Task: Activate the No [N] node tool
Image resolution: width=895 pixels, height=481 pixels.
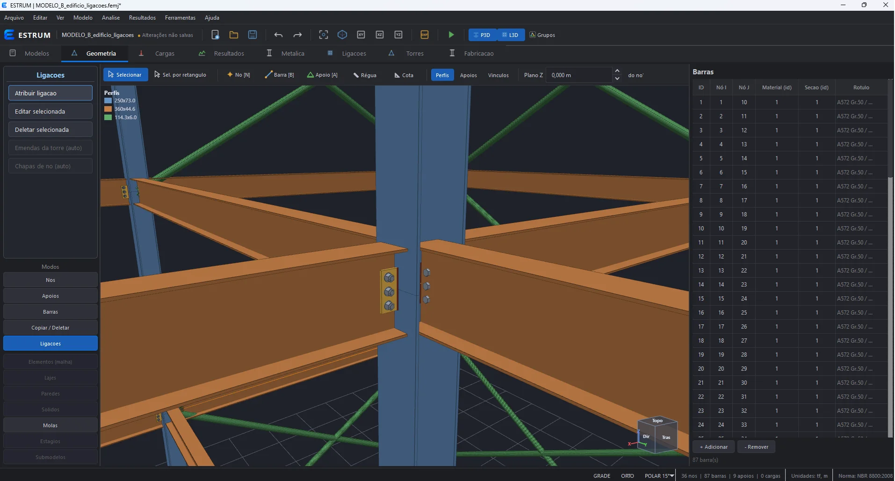Action: [238, 75]
